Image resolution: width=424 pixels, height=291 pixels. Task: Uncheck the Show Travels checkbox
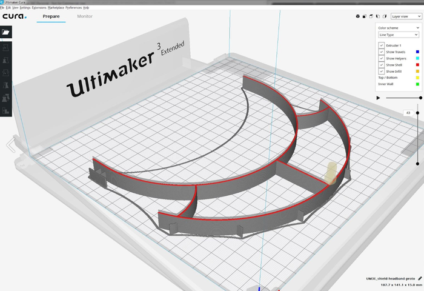(x=382, y=52)
